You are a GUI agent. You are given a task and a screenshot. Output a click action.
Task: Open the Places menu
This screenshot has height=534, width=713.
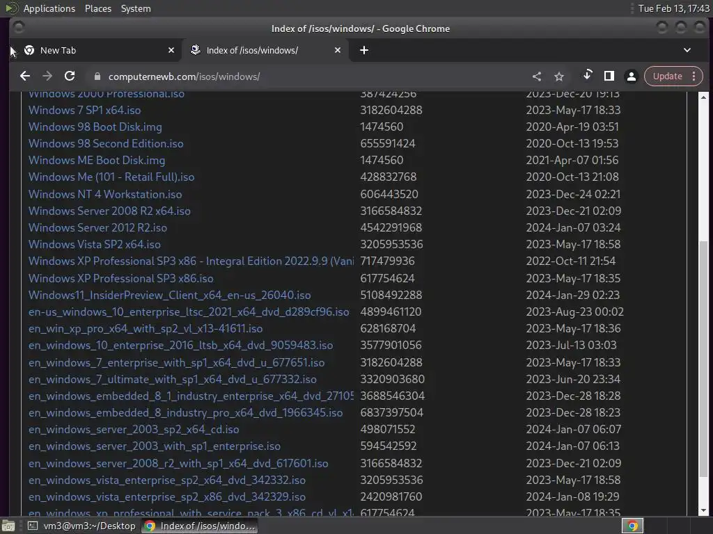[98, 8]
